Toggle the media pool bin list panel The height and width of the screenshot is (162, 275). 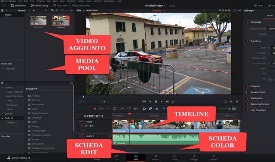3,10
